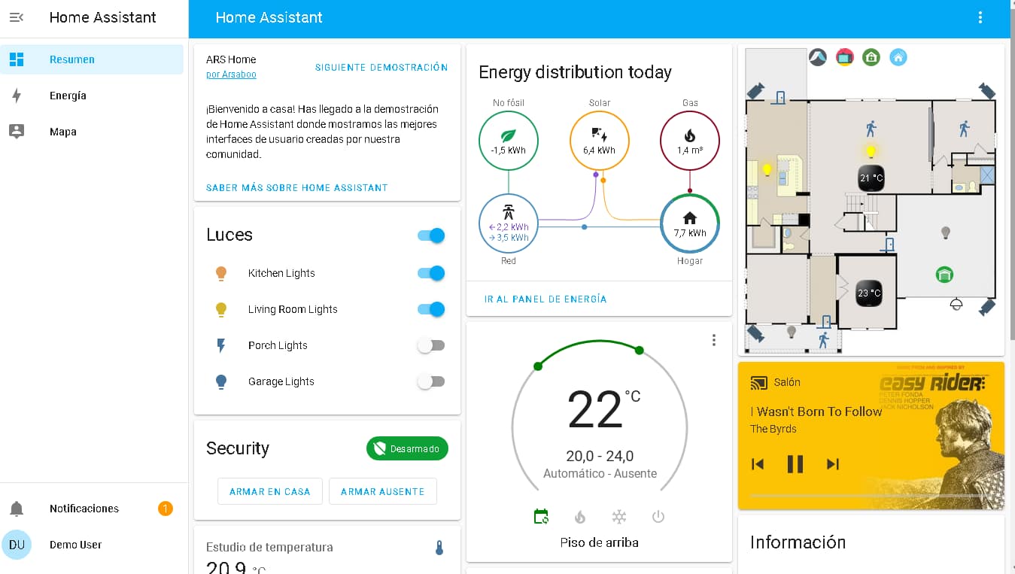Viewport: 1015px width, 574px height.
Task: Go to Mapa in the sidebar
Action: point(63,132)
